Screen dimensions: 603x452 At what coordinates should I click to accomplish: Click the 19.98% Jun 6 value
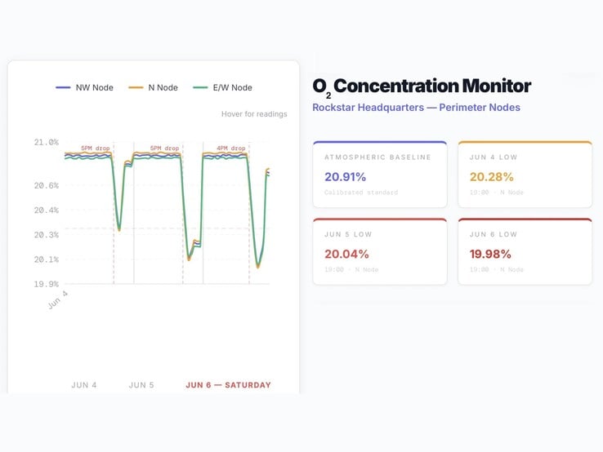pyautogui.click(x=490, y=254)
